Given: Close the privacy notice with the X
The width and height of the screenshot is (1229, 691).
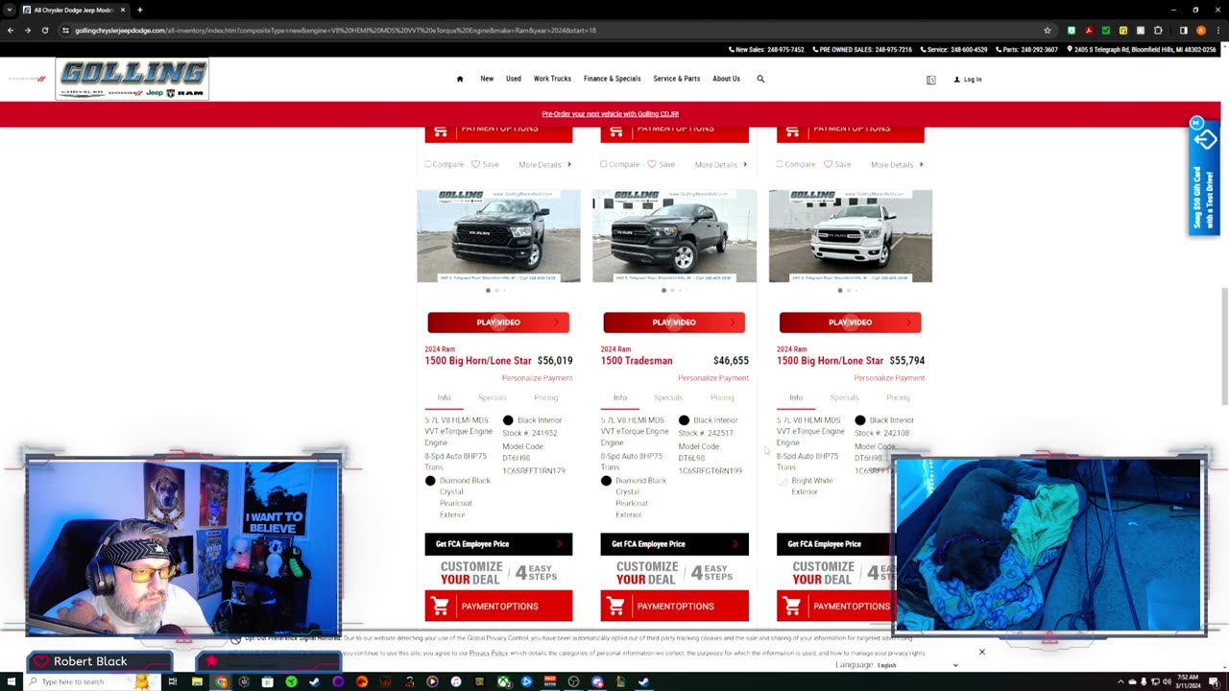Looking at the screenshot, I should click(x=981, y=653).
